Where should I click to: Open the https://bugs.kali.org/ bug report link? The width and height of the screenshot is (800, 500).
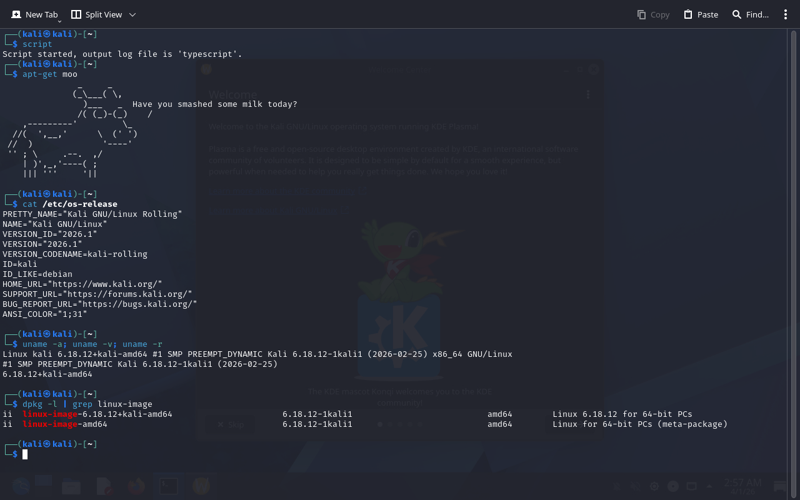tap(137, 304)
